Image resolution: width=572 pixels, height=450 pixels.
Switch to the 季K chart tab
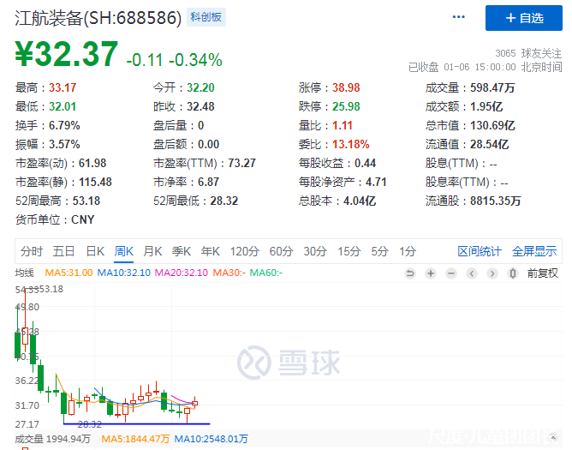[182, 251]
